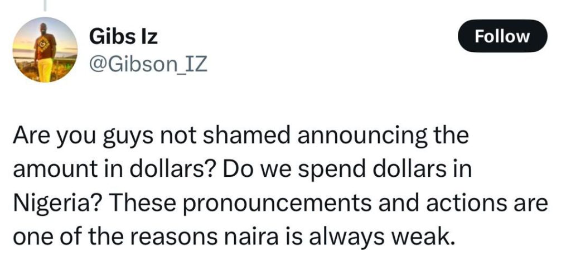Click the display name Gibs Iz
This screenshot has height=270, width=571.
coord(123,38)
